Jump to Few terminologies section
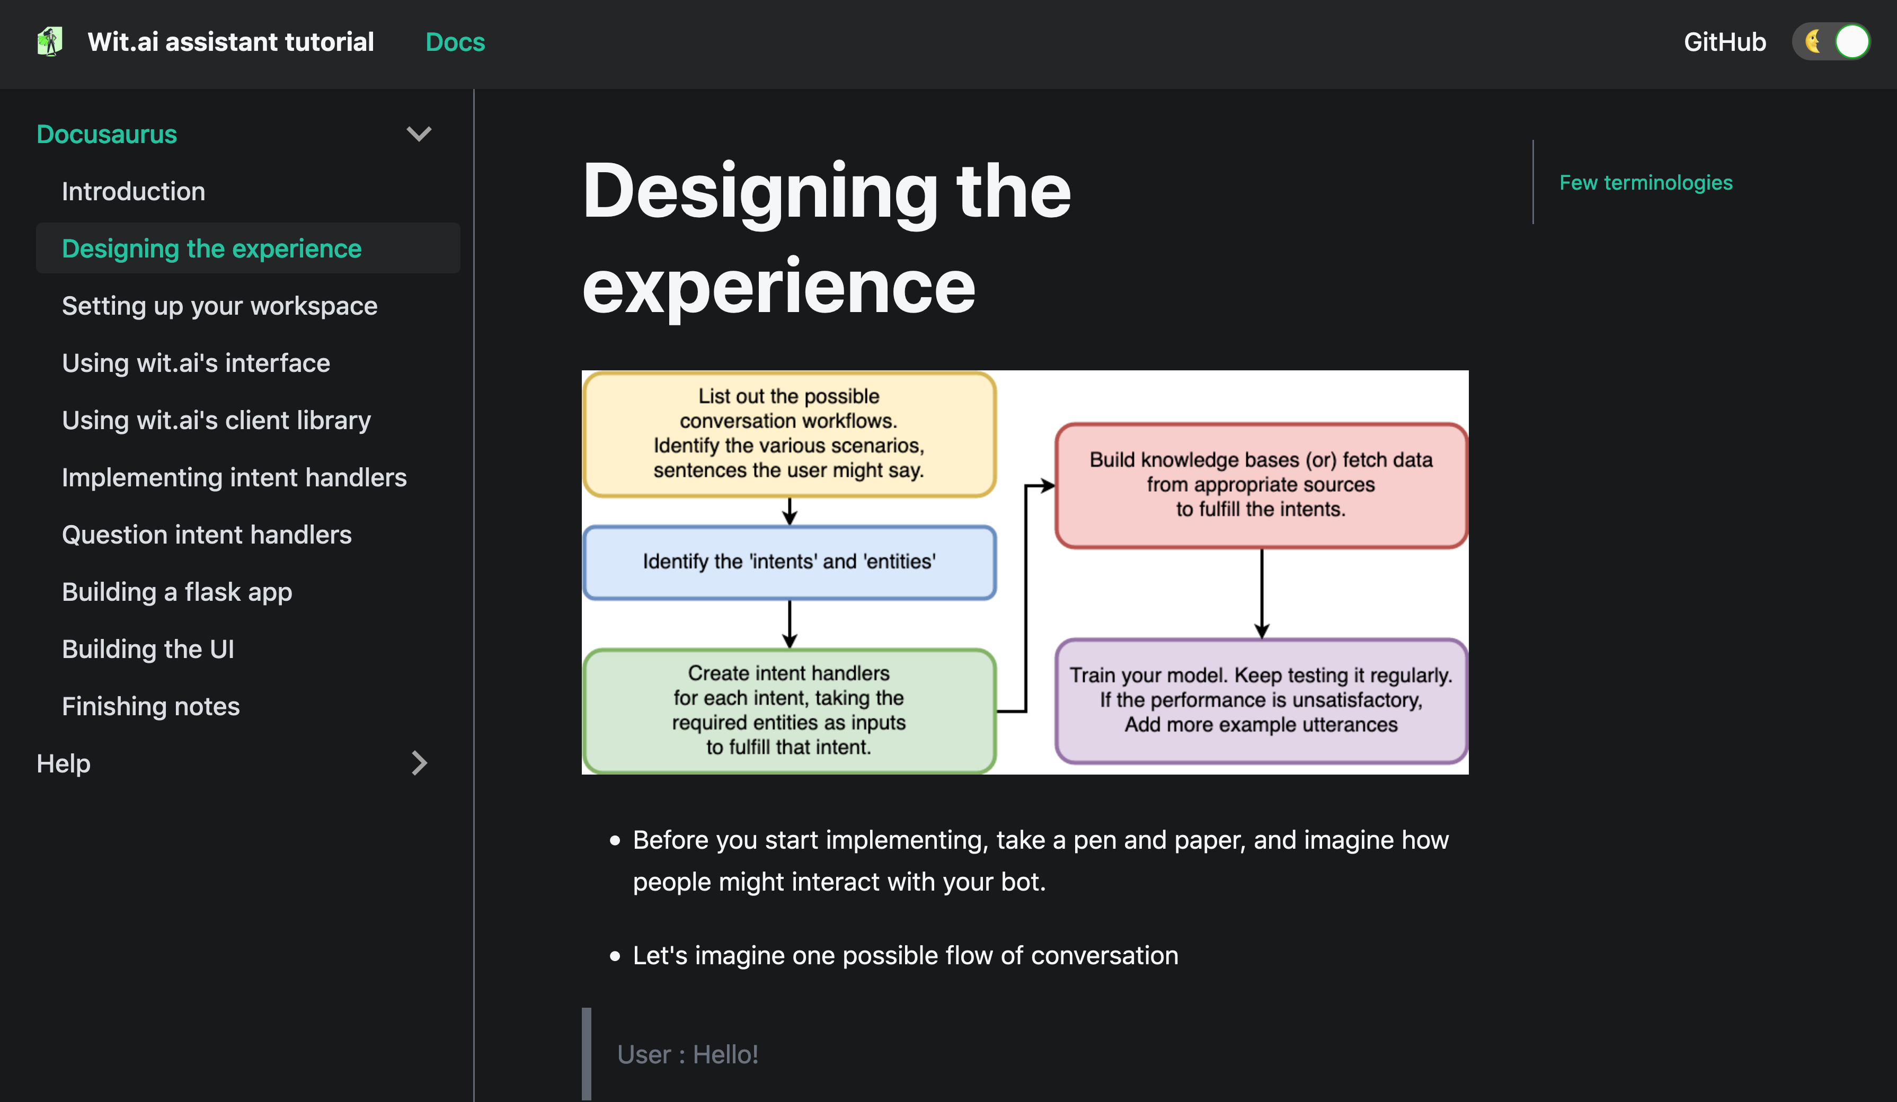 pos(1646,183)
